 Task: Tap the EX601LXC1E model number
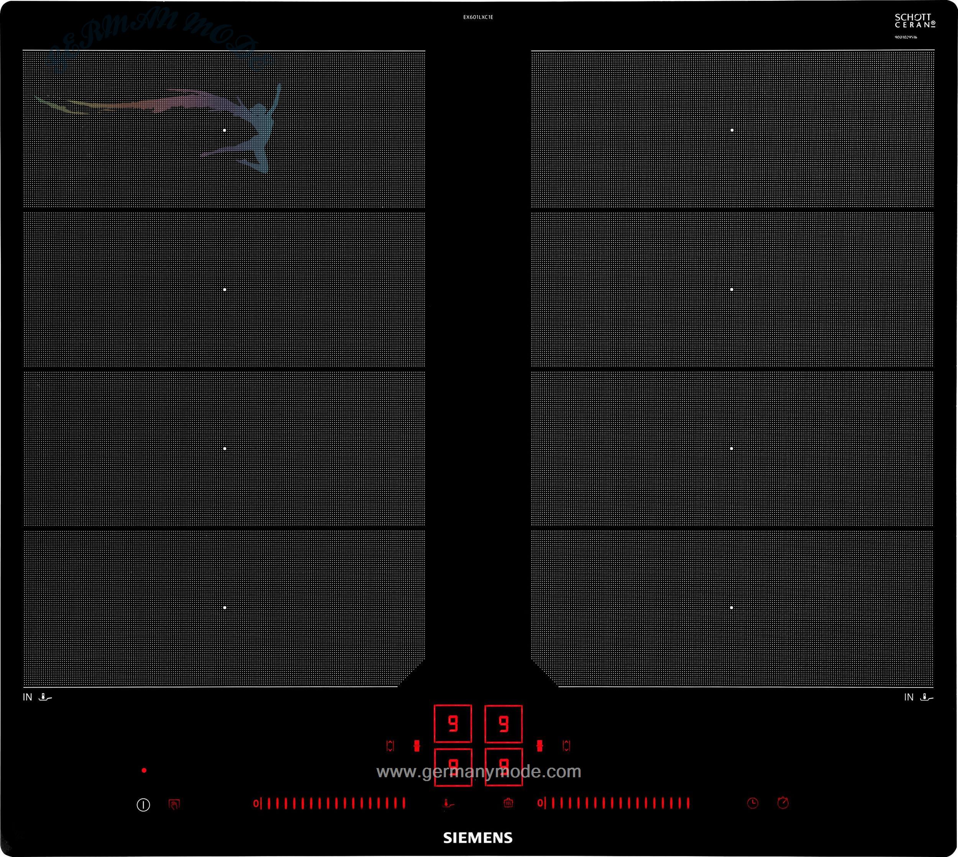coord(478,17)
